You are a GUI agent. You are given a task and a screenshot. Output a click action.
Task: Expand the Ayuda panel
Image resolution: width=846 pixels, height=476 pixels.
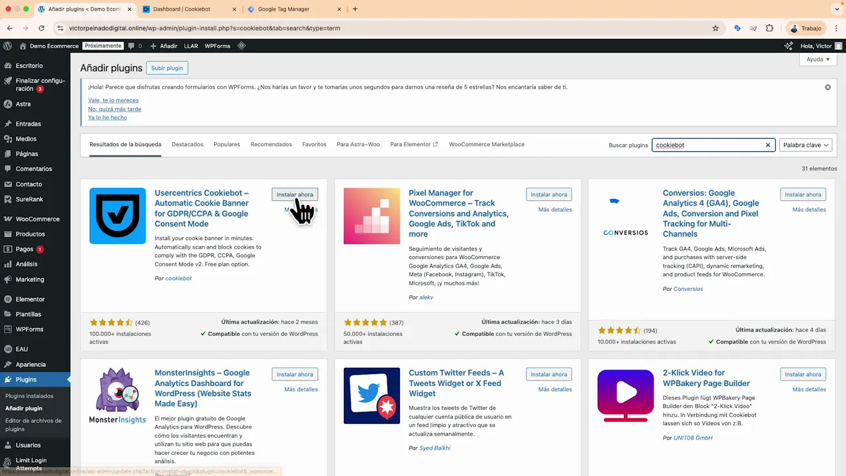point(817,59)
